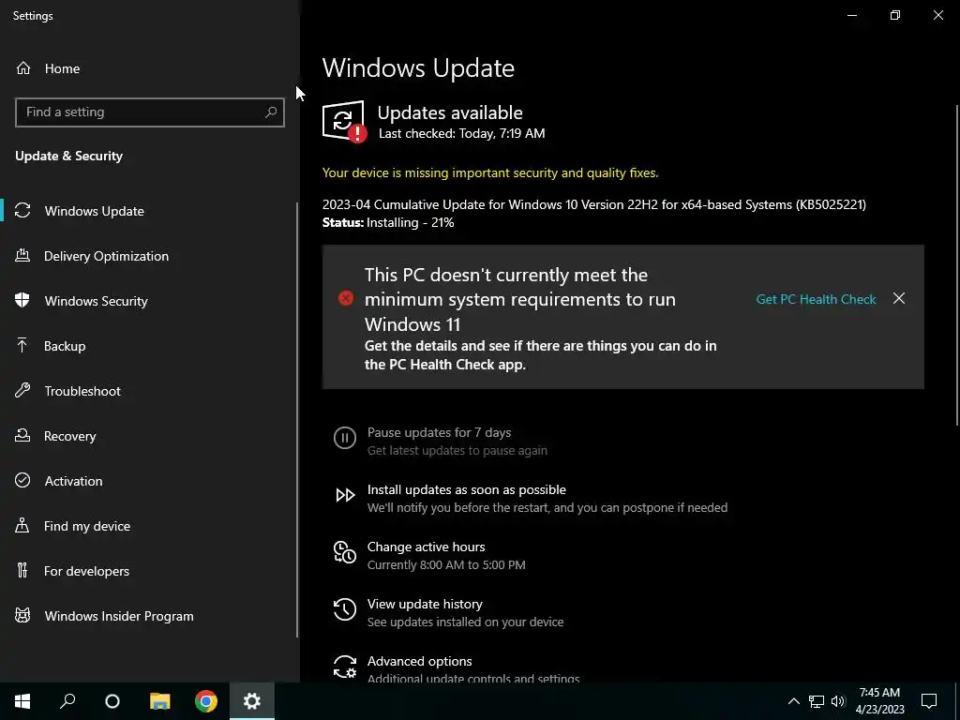This screenshot has height=720, width=960.
Task: Dismiss the Windows 11 requirements banner
Action: 899,298
